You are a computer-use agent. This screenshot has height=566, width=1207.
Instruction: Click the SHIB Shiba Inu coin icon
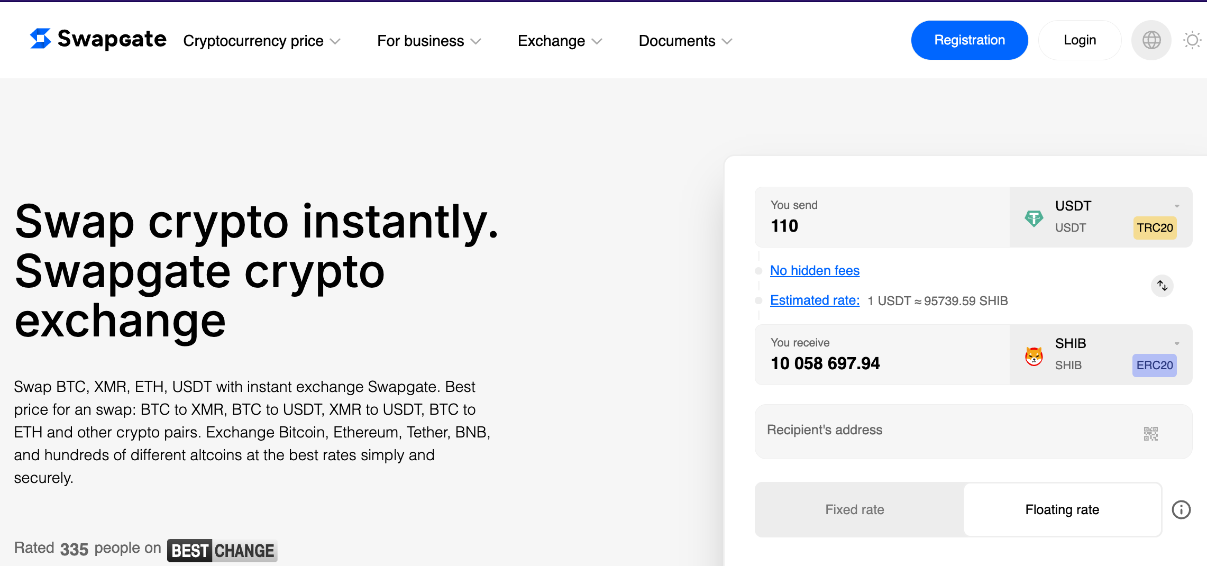click(1034, 355)
